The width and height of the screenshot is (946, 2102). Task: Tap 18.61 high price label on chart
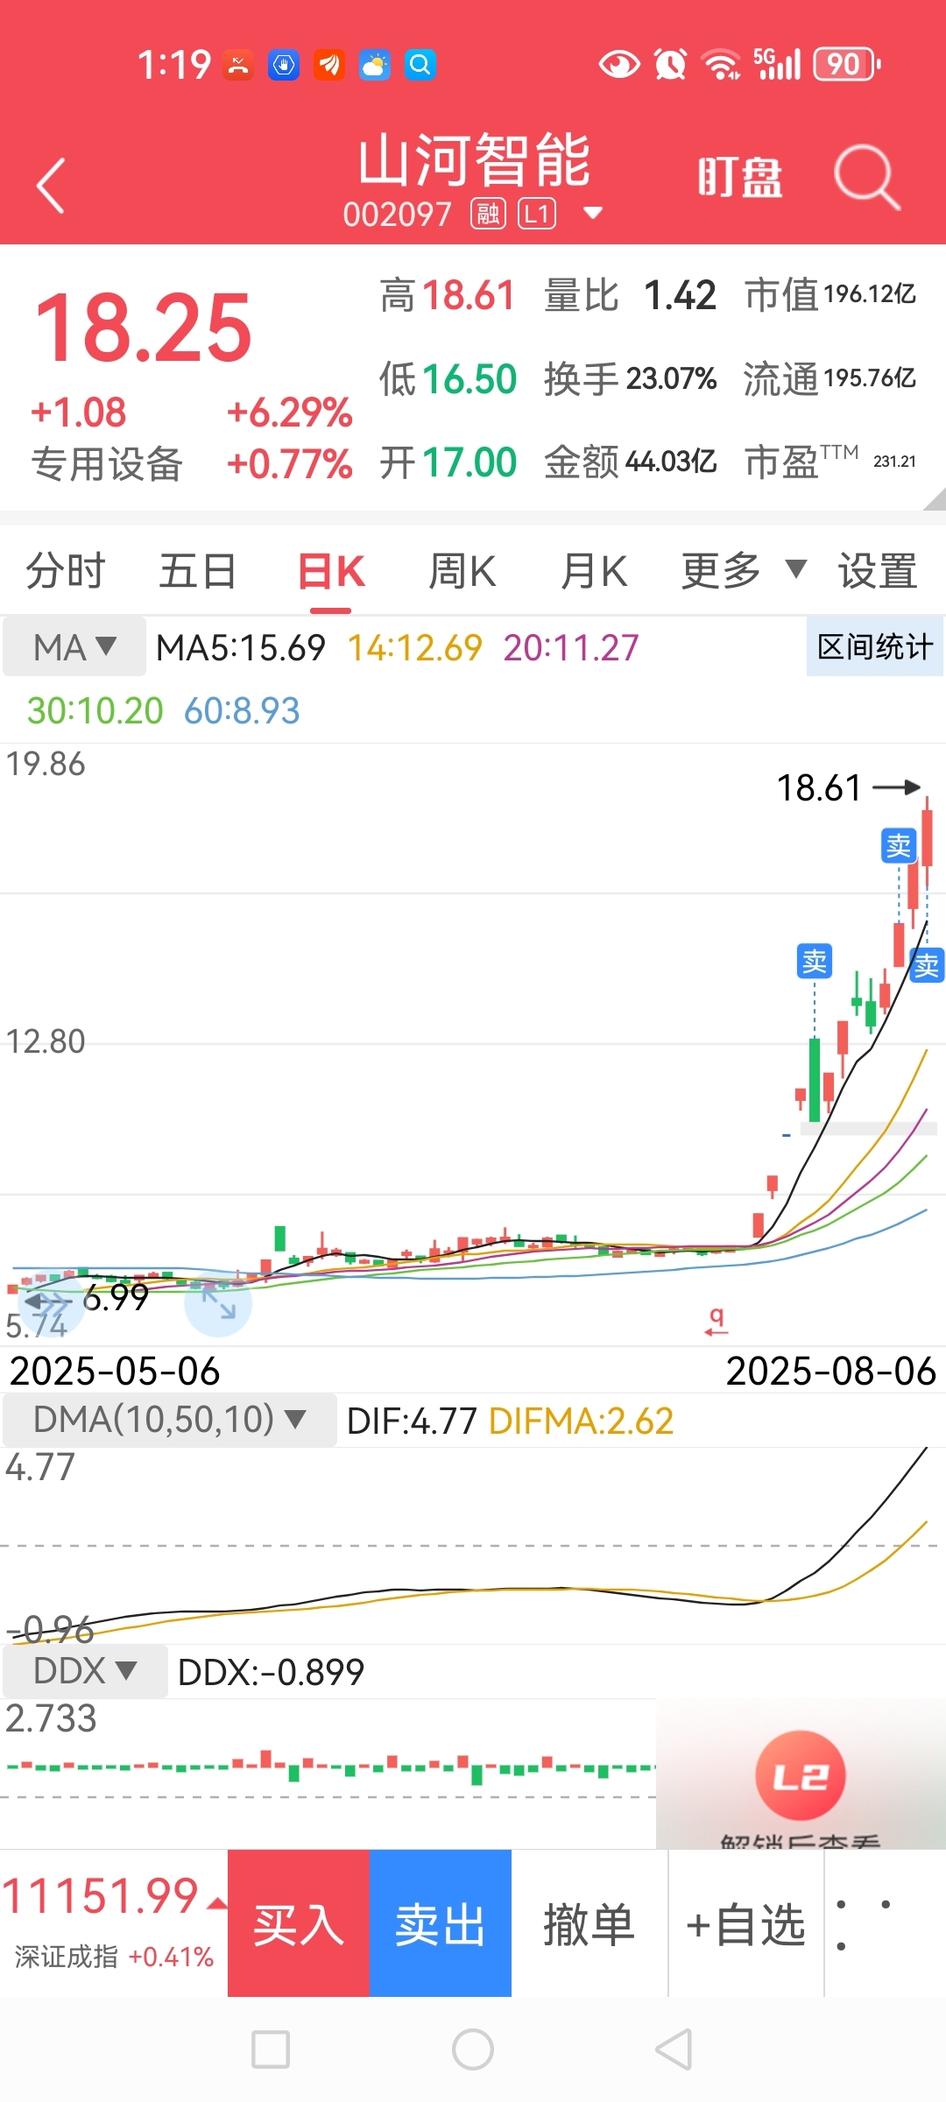[820, 787]
